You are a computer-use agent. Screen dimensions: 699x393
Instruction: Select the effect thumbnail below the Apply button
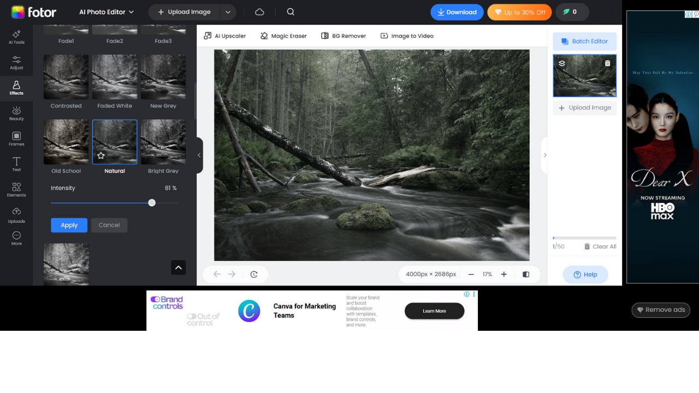pyautogui.click(x=66, y=264)
